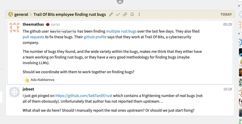Viewport: 242px width, 124px height.
Task: Click joboet avatar image
Action: coord(14,92)
